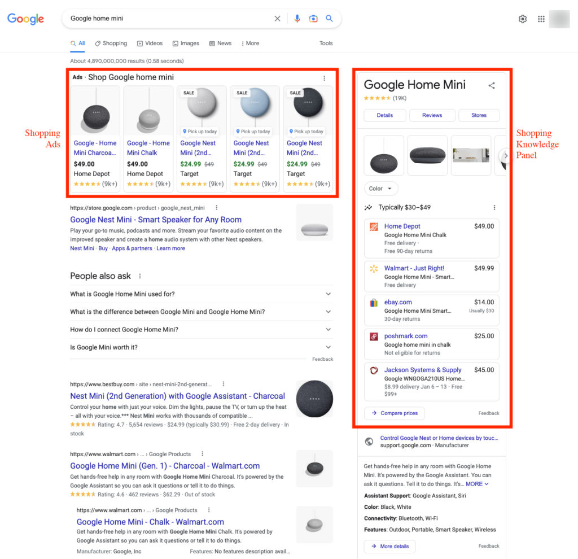Expand the description with the MORE link
578x559 pixels.
coord(477,484)
